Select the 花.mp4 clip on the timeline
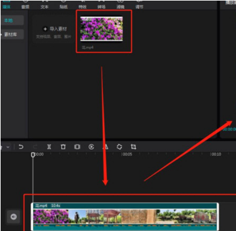Screen dimensions: 236x231 tap(125, 217)
